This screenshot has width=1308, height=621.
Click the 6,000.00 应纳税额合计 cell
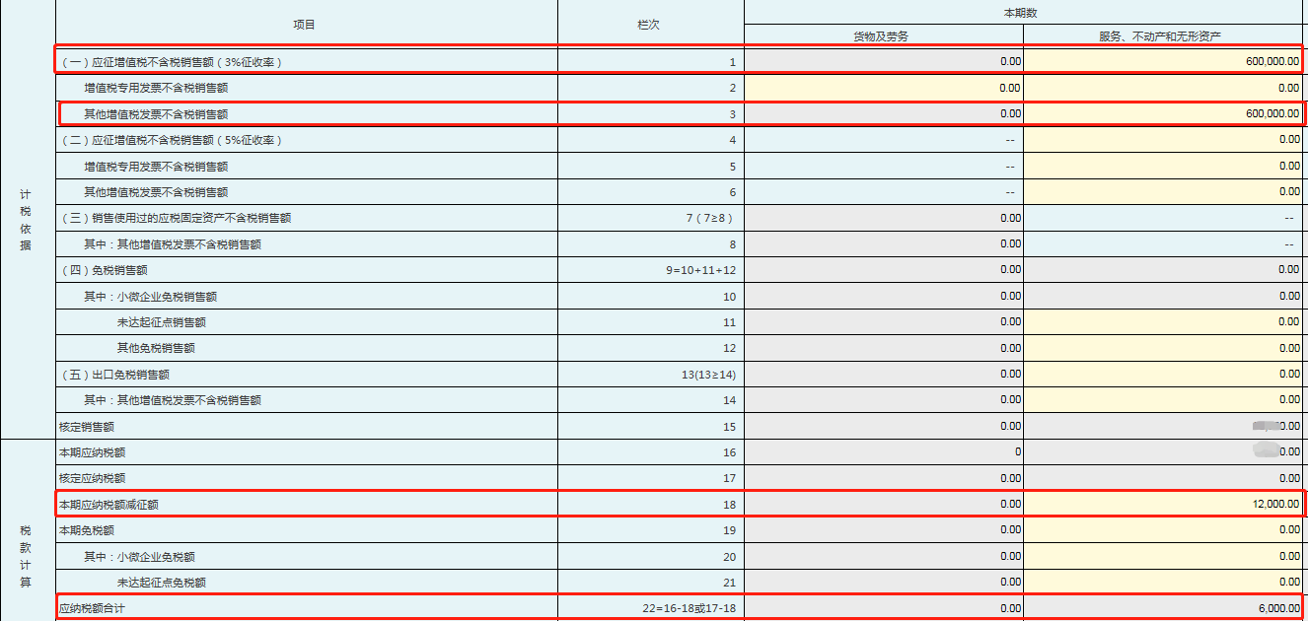(1164, 608)
